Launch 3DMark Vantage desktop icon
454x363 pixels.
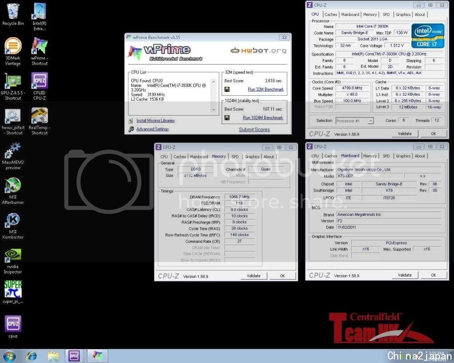tap(13, 51)
